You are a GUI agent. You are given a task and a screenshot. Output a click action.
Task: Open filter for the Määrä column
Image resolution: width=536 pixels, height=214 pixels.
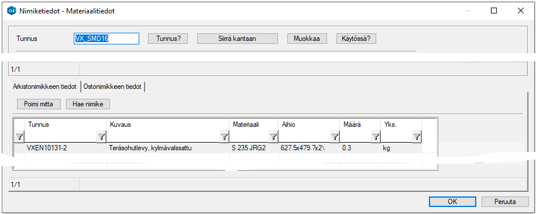click(x=376, y=137)
